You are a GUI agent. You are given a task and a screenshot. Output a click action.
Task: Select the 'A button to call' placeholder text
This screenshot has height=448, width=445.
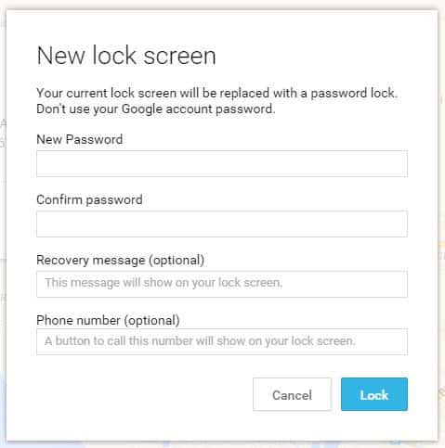click(x=200, y=341)
